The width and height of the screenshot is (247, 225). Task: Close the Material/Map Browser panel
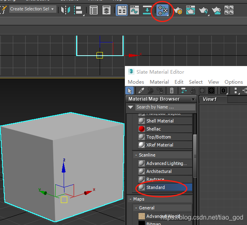click(x=193, y=99)
